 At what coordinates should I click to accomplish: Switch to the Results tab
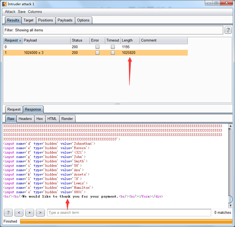(x=13, y=20)
